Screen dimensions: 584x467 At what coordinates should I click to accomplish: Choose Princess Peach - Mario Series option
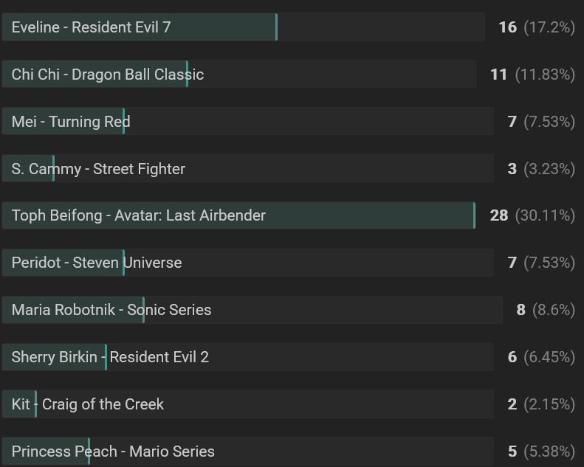tap(247, 452)
